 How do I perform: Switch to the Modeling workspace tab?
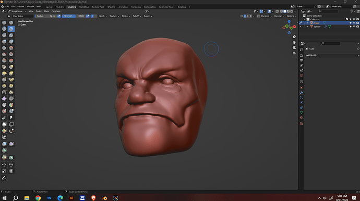[x=60, y=7]
